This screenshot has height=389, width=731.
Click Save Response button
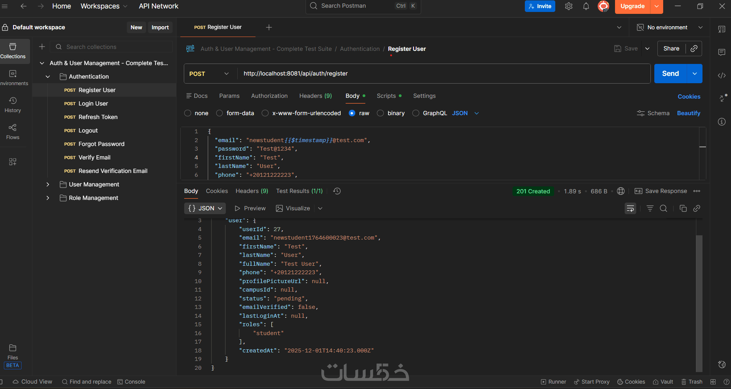click(x=661, y=191)
